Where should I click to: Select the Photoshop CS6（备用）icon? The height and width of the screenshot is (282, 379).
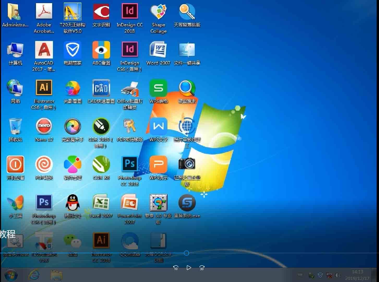pyautogui.click(x=44, y=203)
